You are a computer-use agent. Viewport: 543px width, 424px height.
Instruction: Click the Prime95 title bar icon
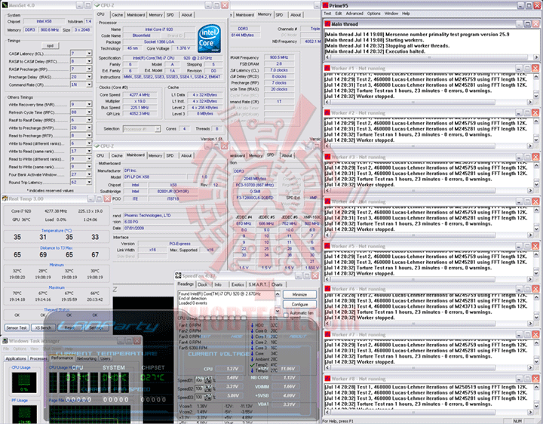point(325,5)
